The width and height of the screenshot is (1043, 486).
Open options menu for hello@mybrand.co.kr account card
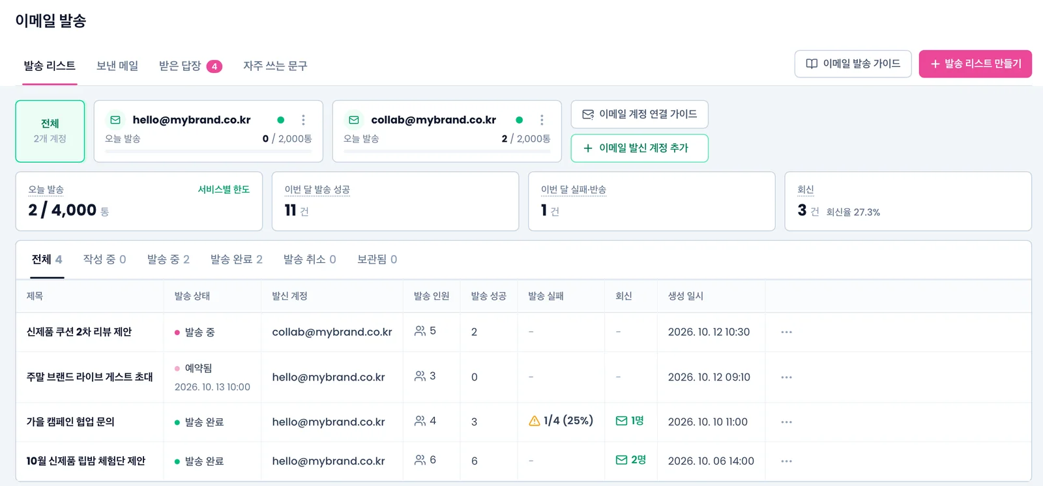click(x=303, y=120)
